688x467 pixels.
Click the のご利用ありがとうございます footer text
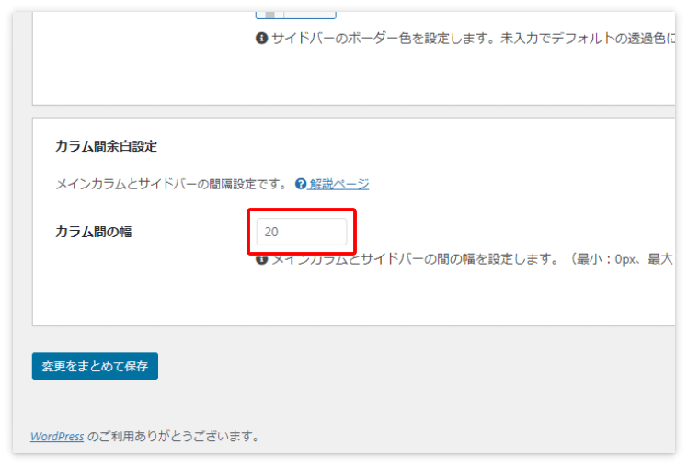tap(174, 437)
